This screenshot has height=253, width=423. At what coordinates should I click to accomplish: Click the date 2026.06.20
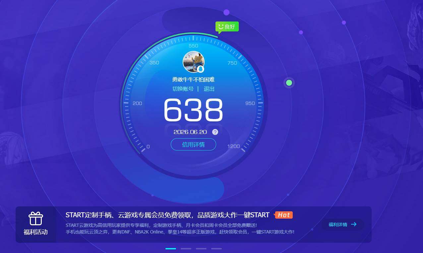coord(190,132)
